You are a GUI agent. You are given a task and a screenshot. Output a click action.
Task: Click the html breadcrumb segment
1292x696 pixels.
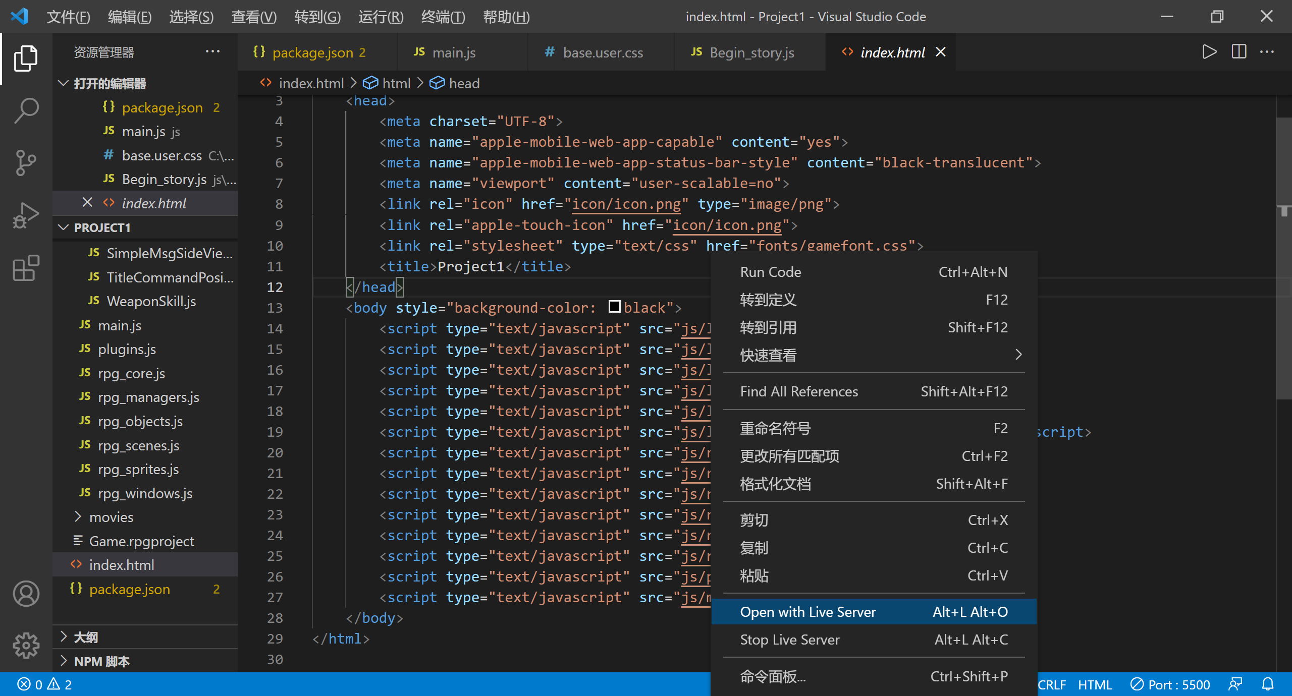(387, 83)
